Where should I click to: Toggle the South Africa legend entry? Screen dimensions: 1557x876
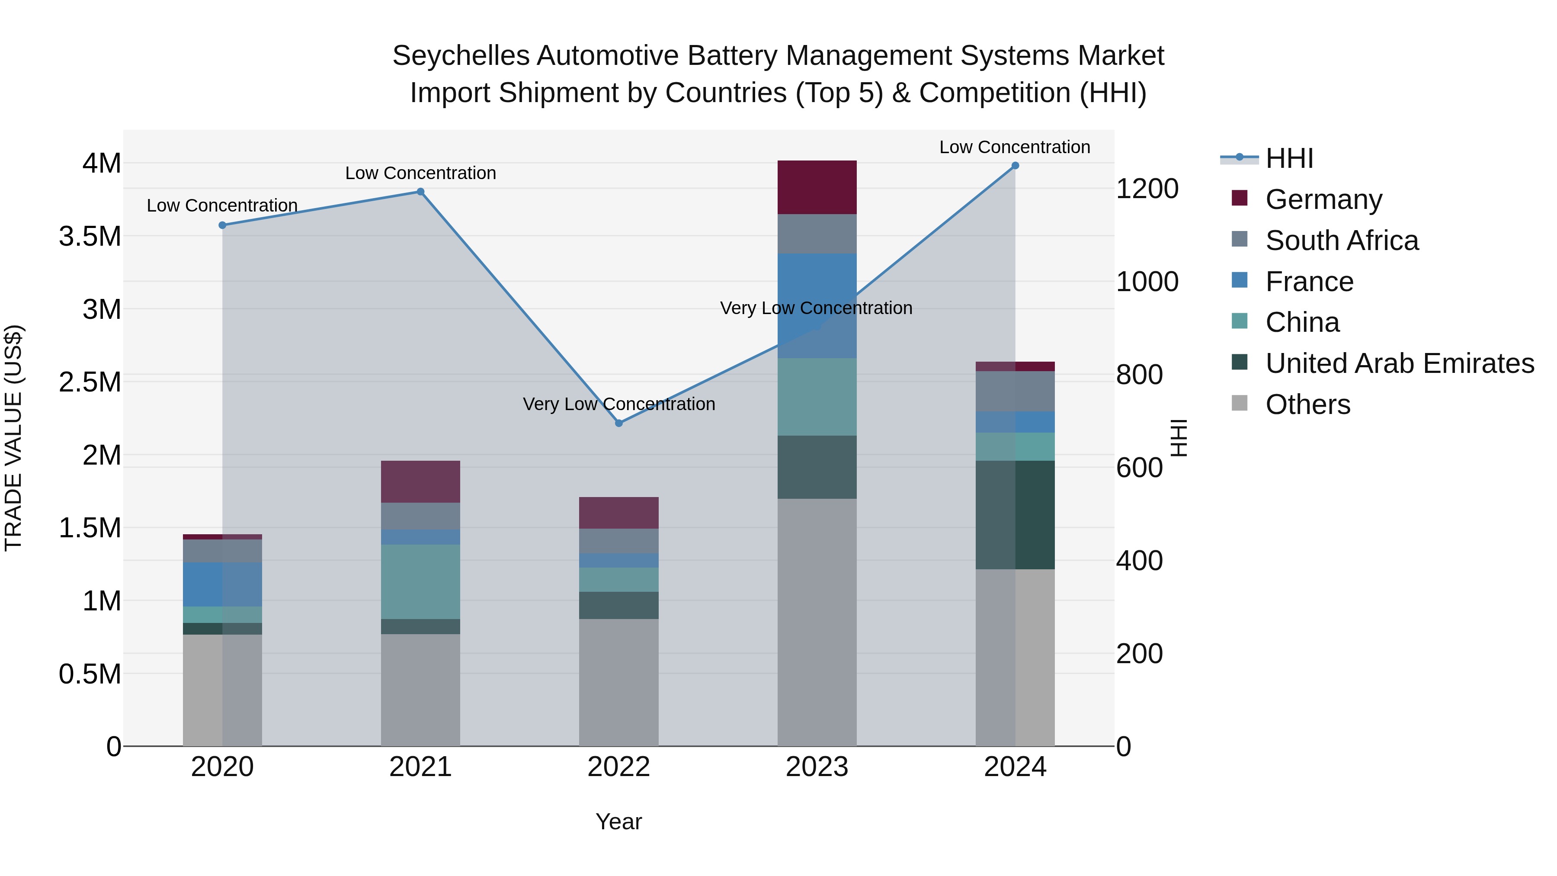(x=1324, y=240)
